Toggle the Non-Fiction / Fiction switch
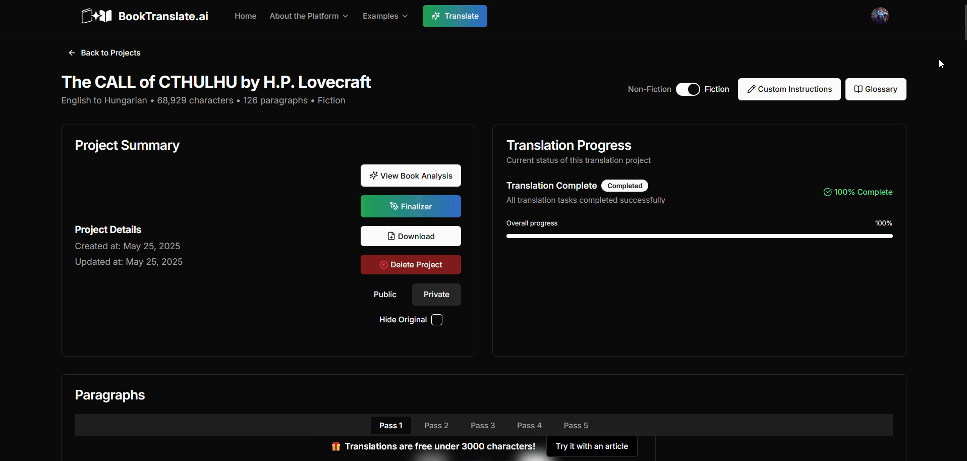 688,89
